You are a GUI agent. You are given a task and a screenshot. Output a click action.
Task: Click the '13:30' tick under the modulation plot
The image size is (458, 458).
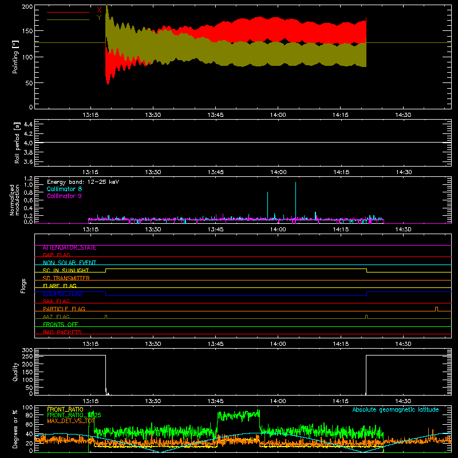tap(153, 230)
